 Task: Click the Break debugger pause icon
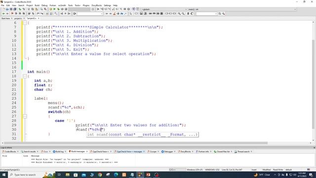pyautogui.click(x=125, y=9)
